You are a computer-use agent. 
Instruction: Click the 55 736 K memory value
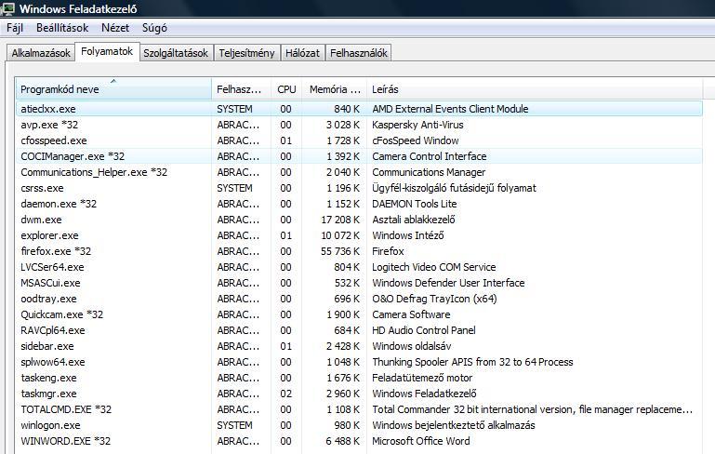tap(339, 251)
